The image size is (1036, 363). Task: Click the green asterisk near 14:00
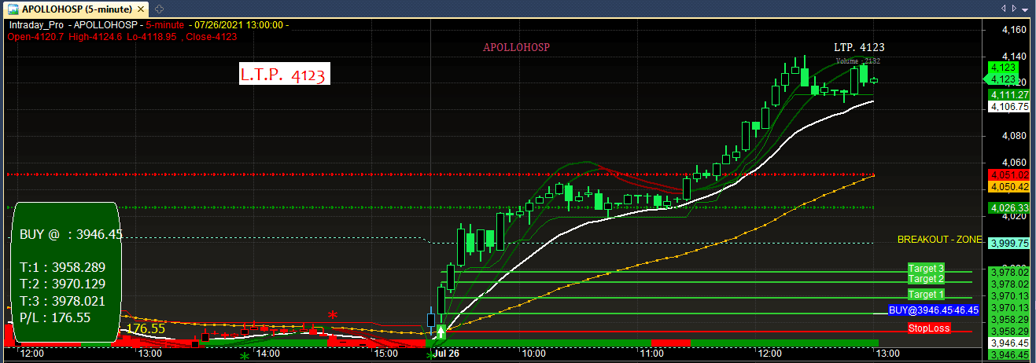pyautogui.click(x=245, y=357)
